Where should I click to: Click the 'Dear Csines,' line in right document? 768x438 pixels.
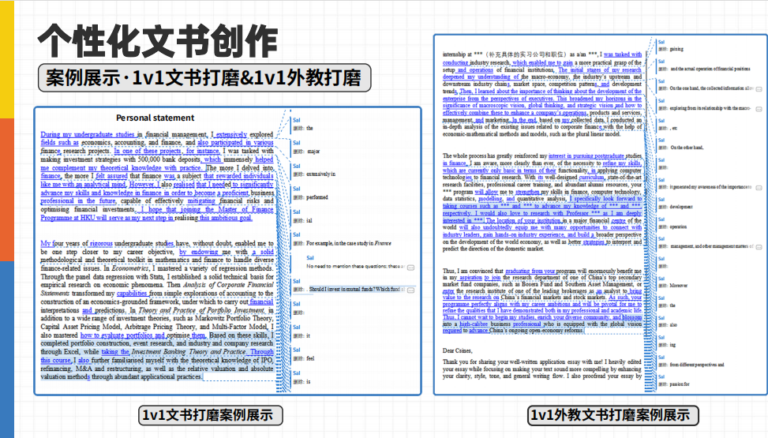coord(458,350)
